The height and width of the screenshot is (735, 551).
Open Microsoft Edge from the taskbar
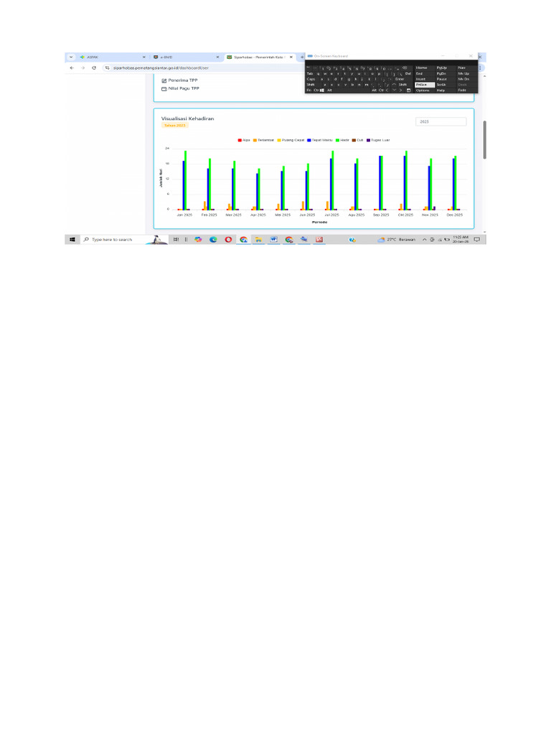[213, 240]
